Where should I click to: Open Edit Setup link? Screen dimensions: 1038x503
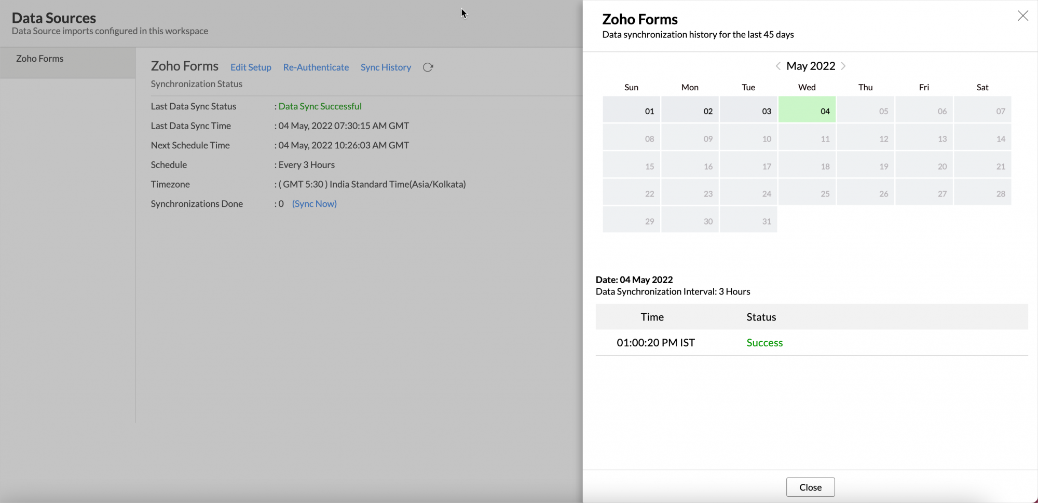251,67
